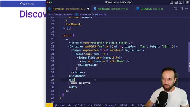The width and height of the screenshot is (190, 107).
Task: Click 'loadMemes()' call on line 22
Action: point(74,24)
